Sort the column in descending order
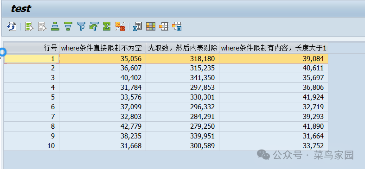365x169 pixels. tap(68, 26)
